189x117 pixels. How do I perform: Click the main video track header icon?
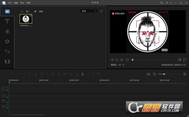point(3,89)
